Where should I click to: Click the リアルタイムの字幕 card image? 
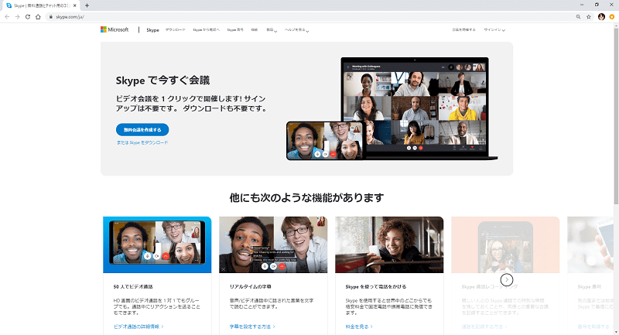(273, 244)
